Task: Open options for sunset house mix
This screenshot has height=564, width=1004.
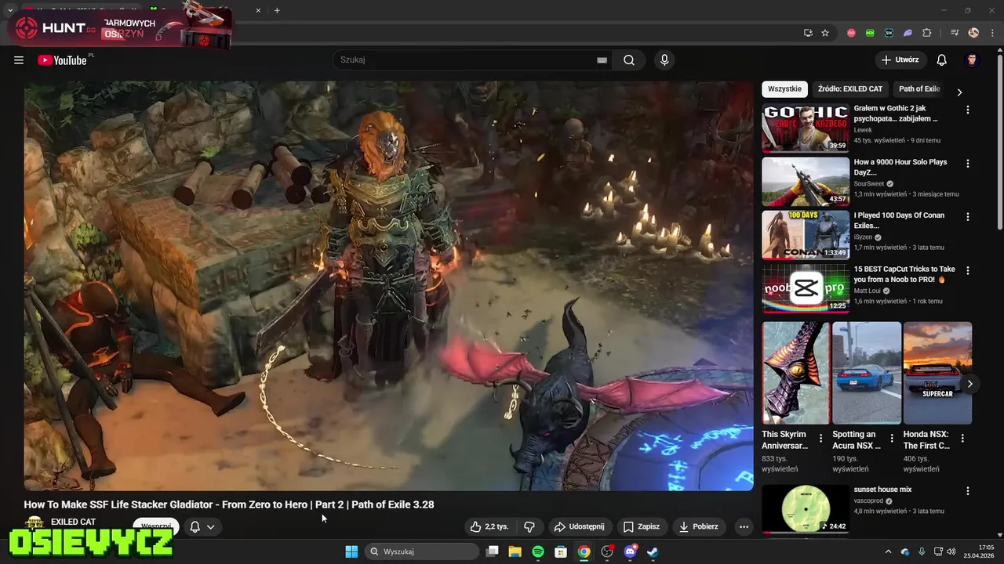Action: click(x=967, y=490)
